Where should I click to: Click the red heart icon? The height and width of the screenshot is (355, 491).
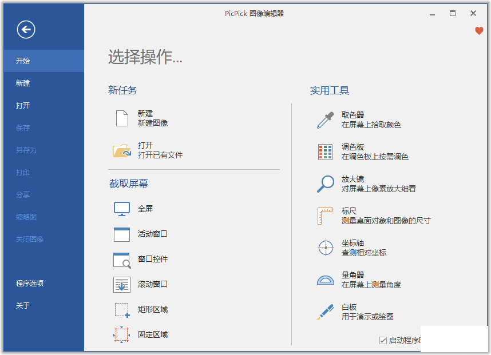coord(479,31)
